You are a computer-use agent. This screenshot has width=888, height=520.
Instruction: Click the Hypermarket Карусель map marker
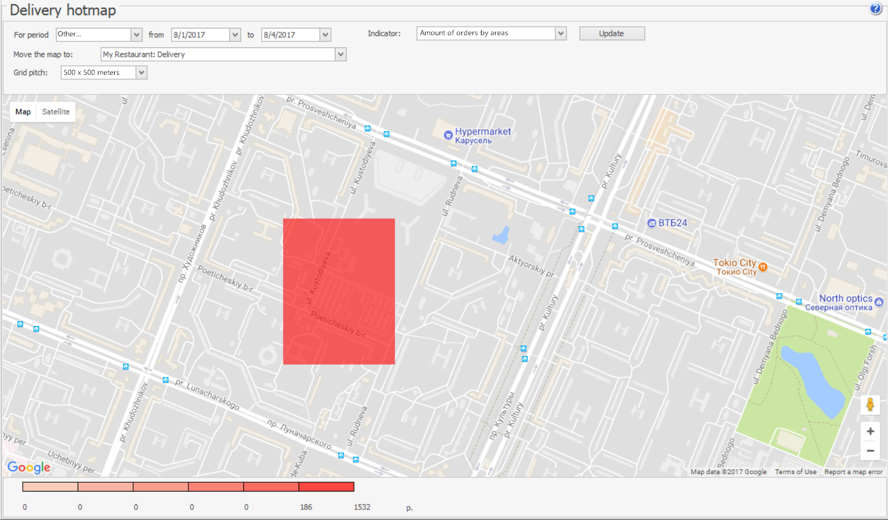[x=448, y=135]
